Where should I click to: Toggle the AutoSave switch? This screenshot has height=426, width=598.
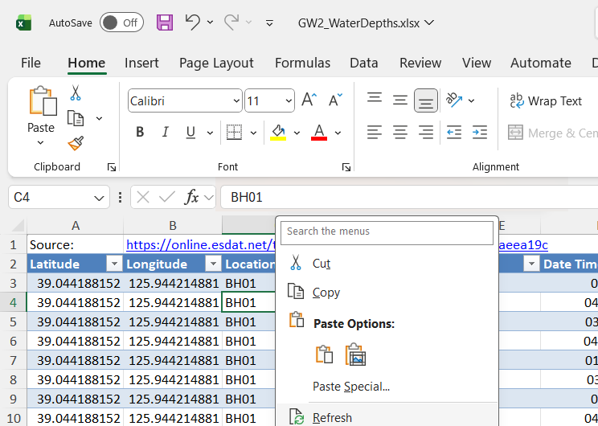click(x=121, y=23)
